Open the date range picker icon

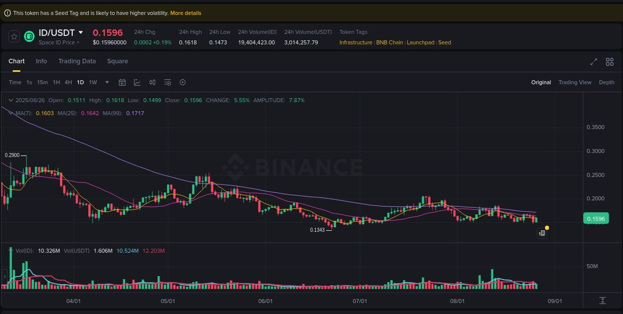tap(122, 82)
